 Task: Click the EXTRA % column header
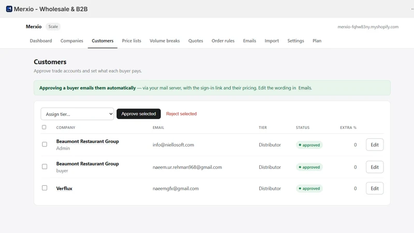pyautogui.click(x=348, y=127)
